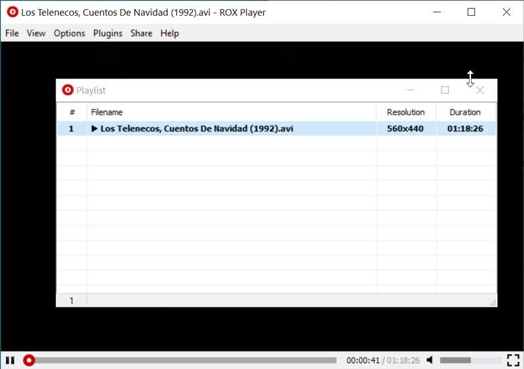
Task: Maximize the ROX Player window
Action: tap(471, 12)
